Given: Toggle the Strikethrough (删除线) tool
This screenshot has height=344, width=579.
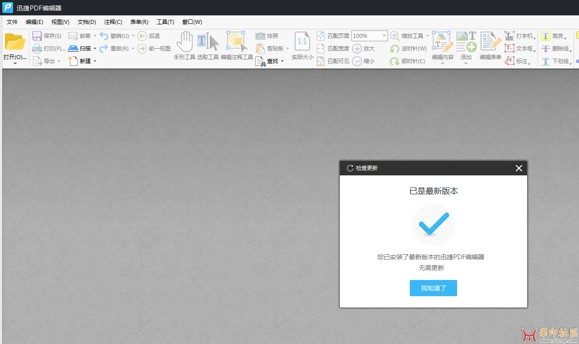Looking at the screenshot, I should click(x=546, y=49).
